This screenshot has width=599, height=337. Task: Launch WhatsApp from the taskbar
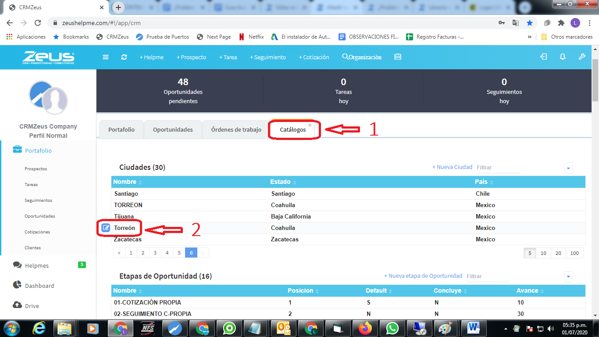(x=392, y=328)
